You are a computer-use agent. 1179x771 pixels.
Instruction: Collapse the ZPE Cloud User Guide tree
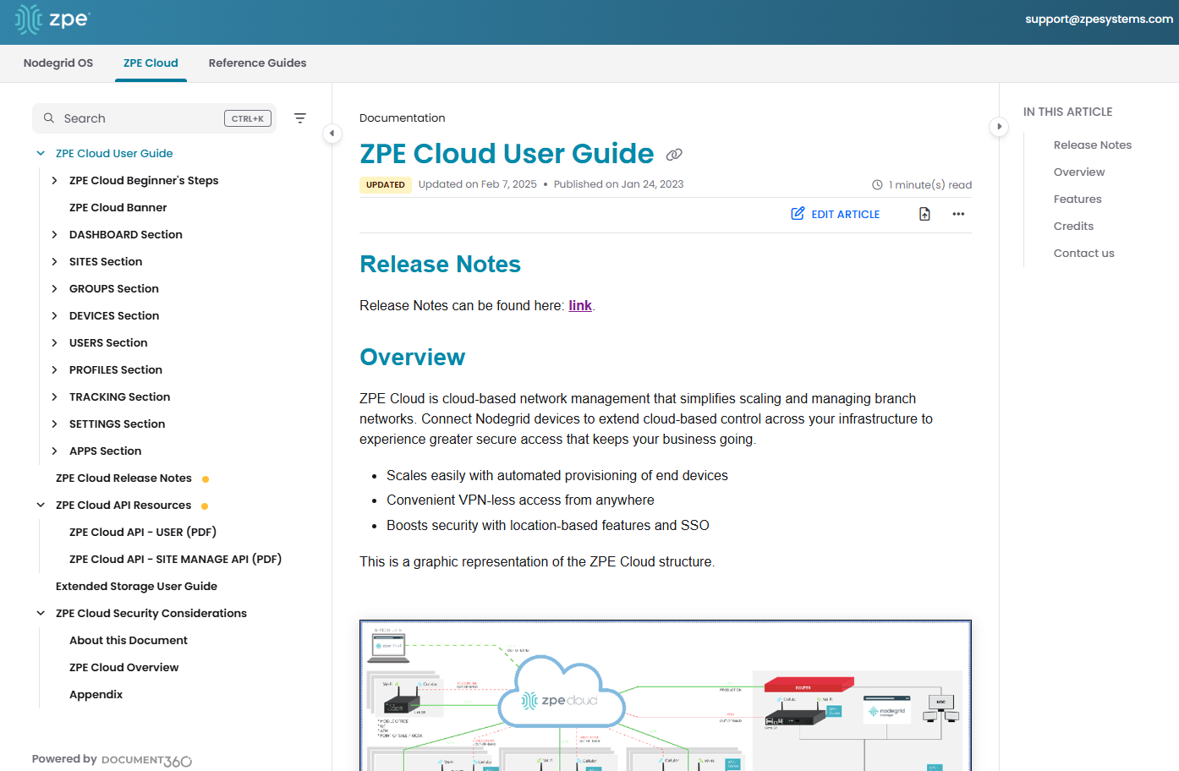tap(41, 153)
